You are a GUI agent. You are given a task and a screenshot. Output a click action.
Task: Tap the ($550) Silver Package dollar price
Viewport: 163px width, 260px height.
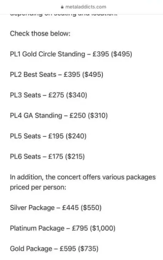(x=91, y=208)
